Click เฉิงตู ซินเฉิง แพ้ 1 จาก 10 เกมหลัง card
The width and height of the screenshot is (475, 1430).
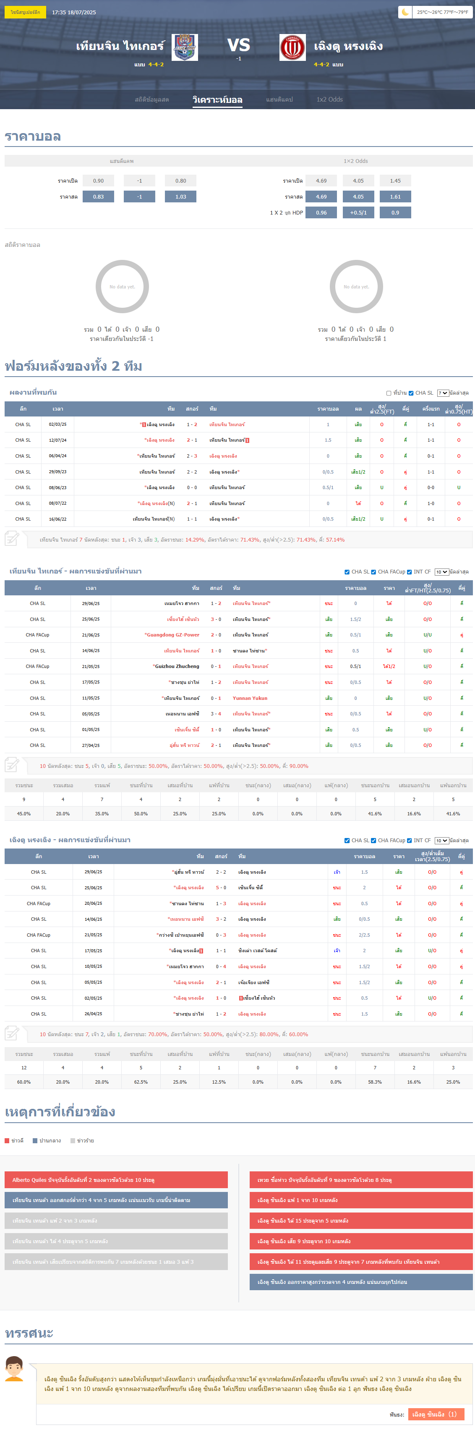click(361, 1200)
